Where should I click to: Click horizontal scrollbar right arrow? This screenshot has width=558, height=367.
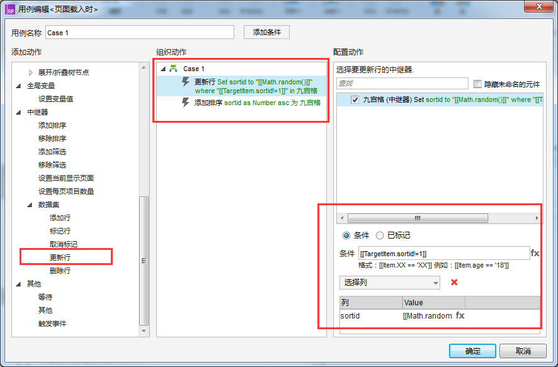pyautogui.click(x=537, y=218)
